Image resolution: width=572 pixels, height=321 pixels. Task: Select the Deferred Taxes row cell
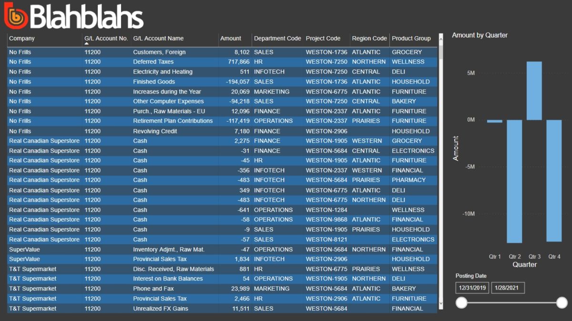point(153,62)
